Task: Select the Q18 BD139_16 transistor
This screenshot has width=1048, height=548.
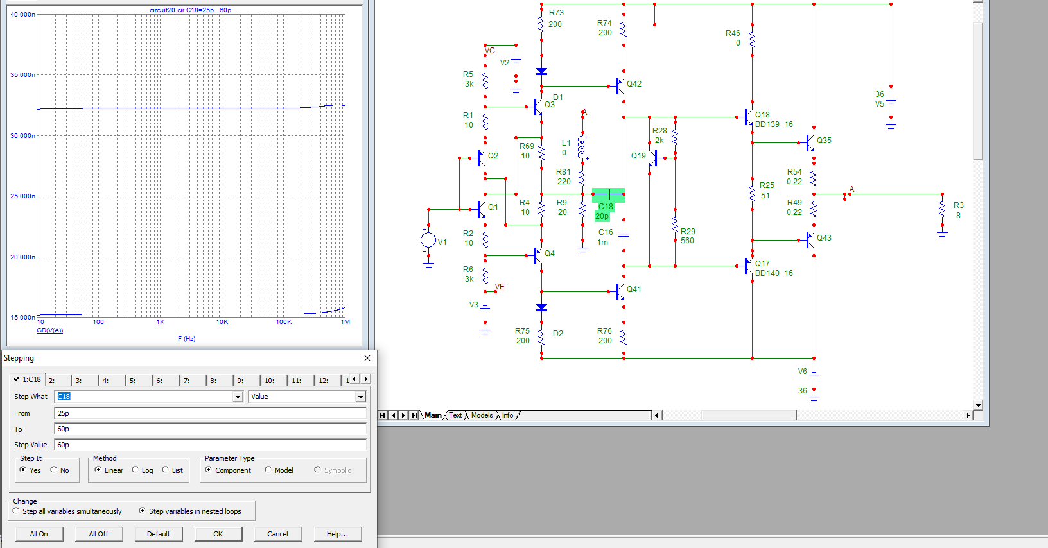Action: point(747,117)
